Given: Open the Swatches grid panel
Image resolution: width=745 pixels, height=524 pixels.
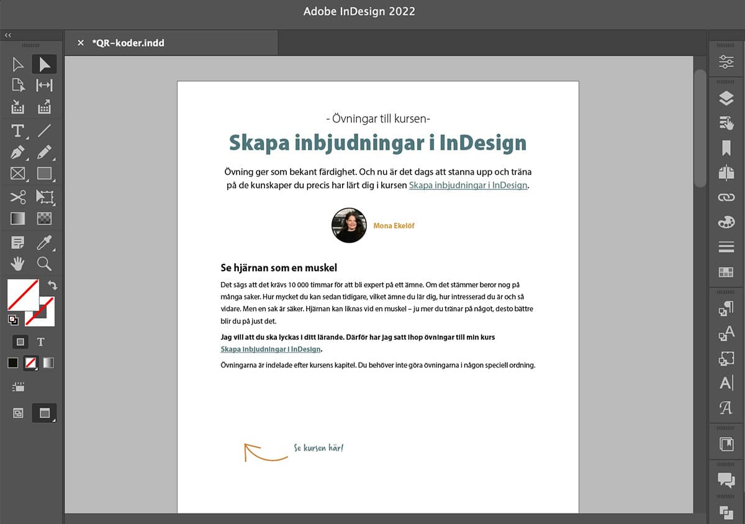Looking at the screenshot, I should coord(726,272).
